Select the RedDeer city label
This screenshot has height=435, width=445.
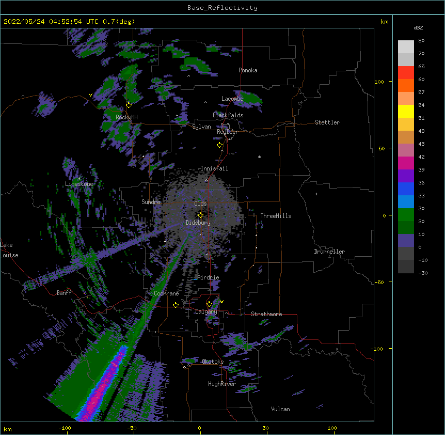coord(227,132)
